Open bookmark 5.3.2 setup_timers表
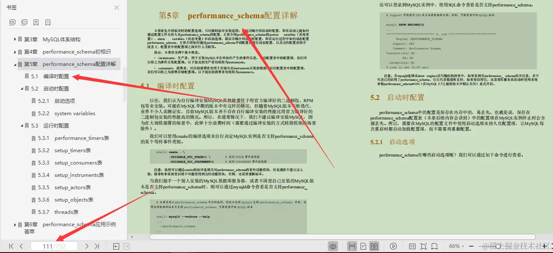 [64, 151]
